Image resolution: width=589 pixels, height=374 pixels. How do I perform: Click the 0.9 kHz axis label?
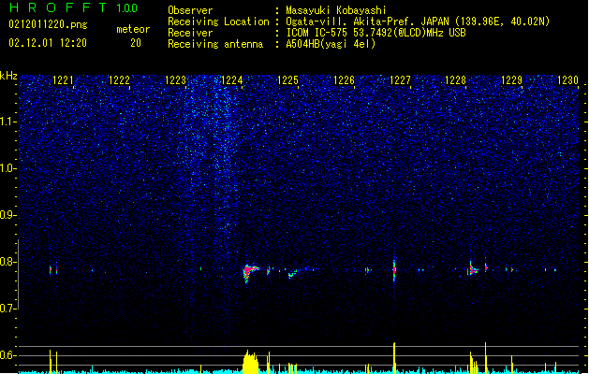tap(7, 215)
